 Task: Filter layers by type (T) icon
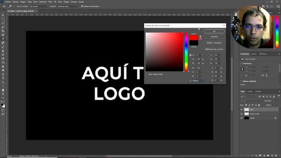pyautogui.click(x=267, y=97)
